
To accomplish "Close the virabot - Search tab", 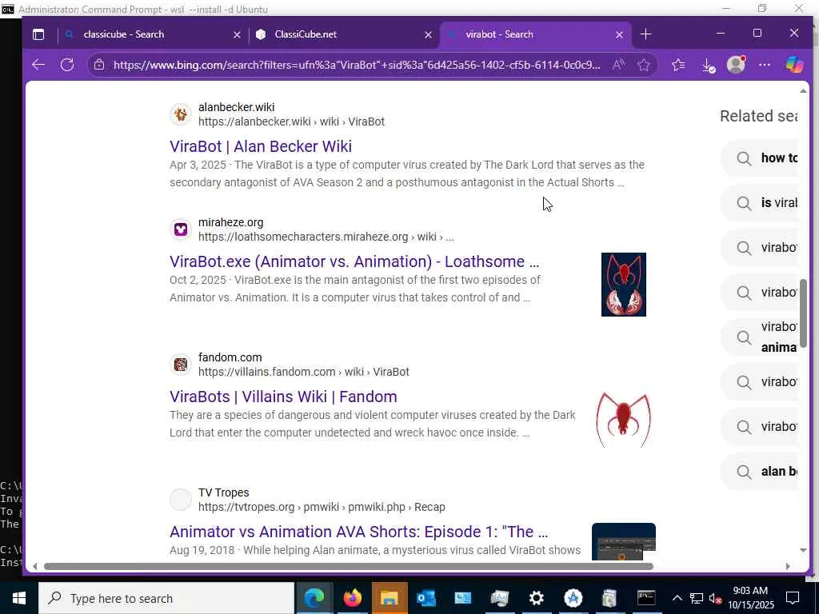I will click(x=619, y=34).
